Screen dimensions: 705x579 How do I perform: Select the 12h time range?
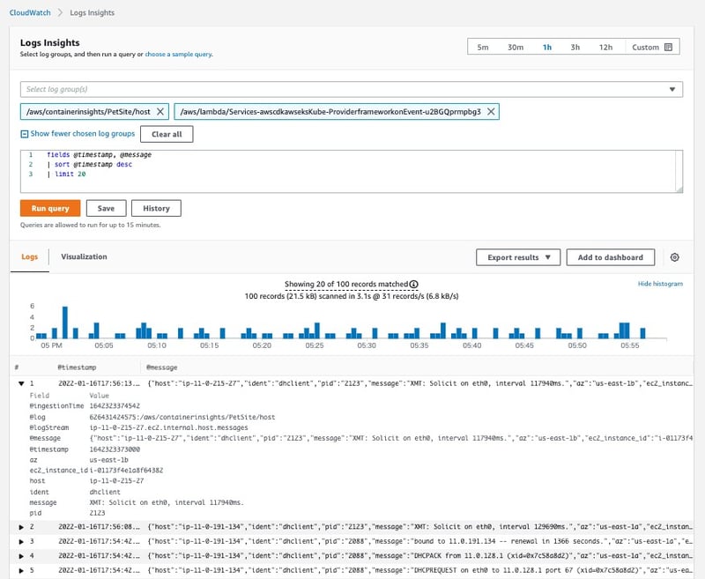605,48
